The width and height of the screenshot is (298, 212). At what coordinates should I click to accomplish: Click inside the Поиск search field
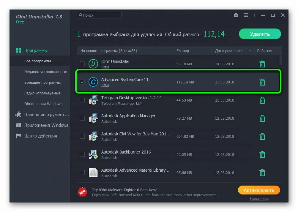99,15
